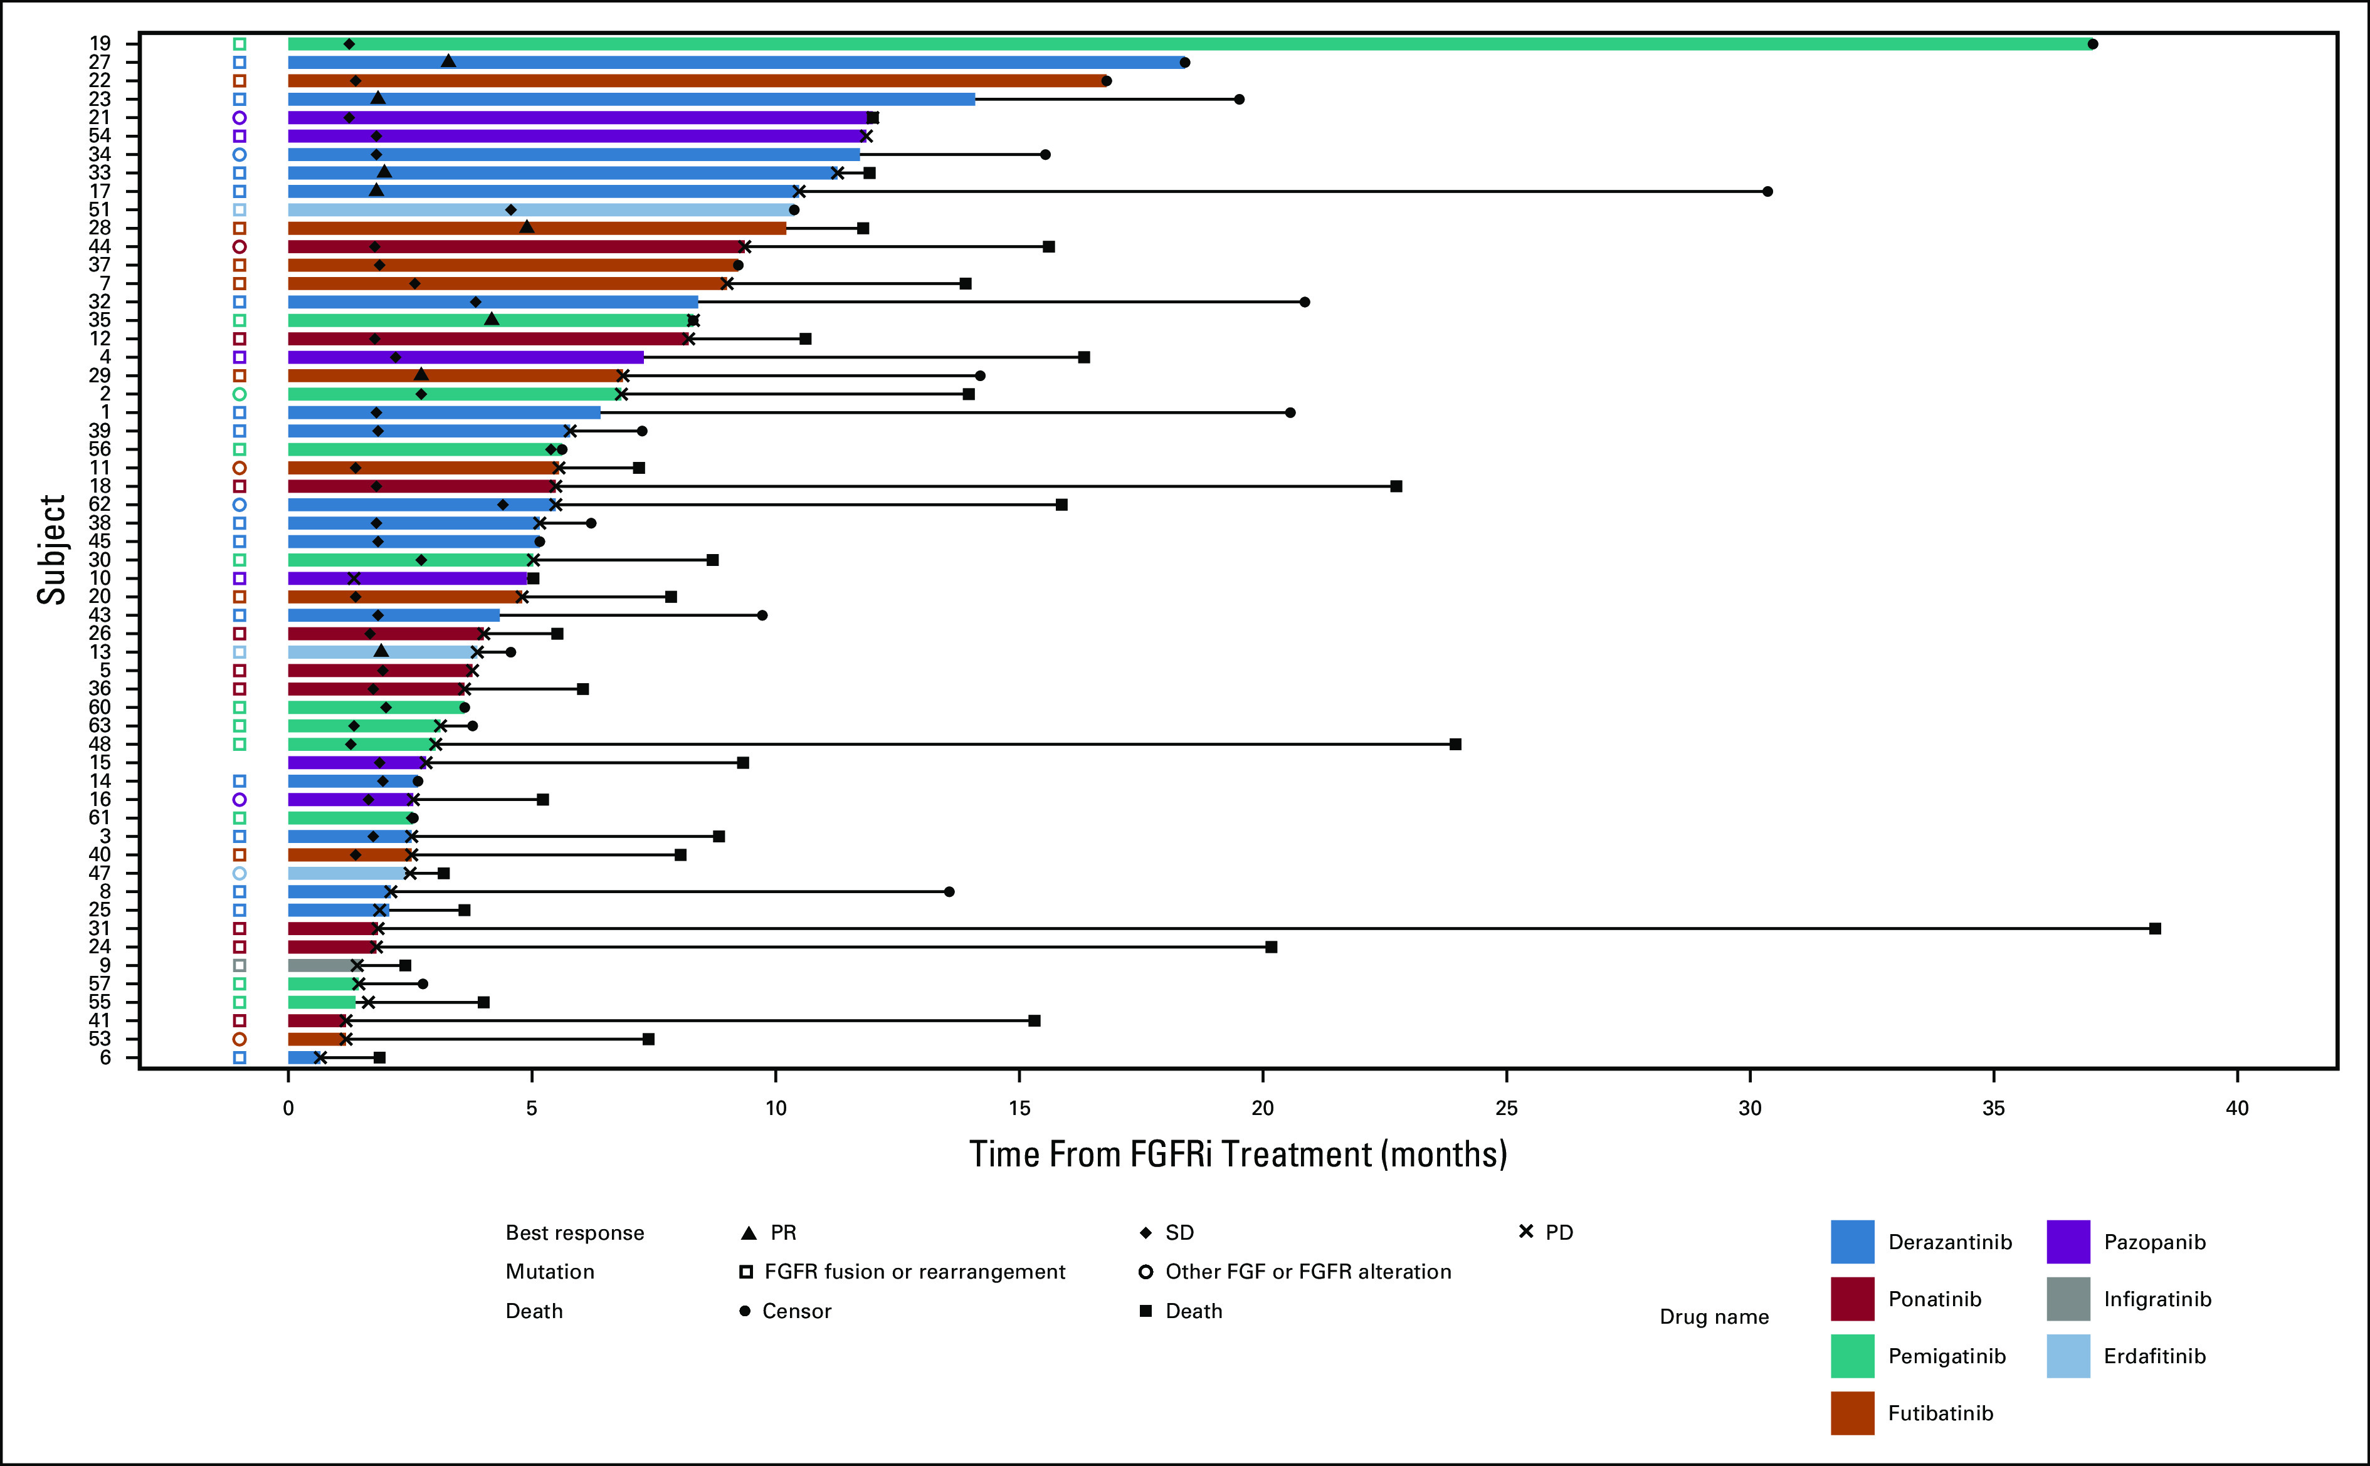Click the y-axis subject label '31'
This screenshot has height=1466, width=2370.
click(x=100, y=929)
